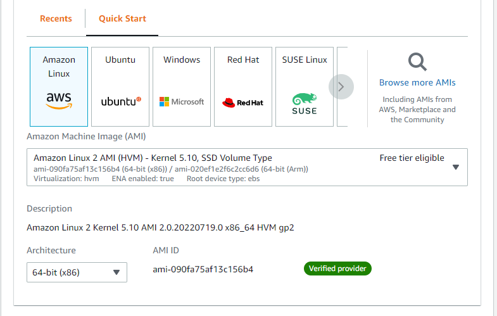Image resolution: width=497 pixels, height=316 pixels.
Task: Click the Verified provider badge
Action: tap(337, 269)
